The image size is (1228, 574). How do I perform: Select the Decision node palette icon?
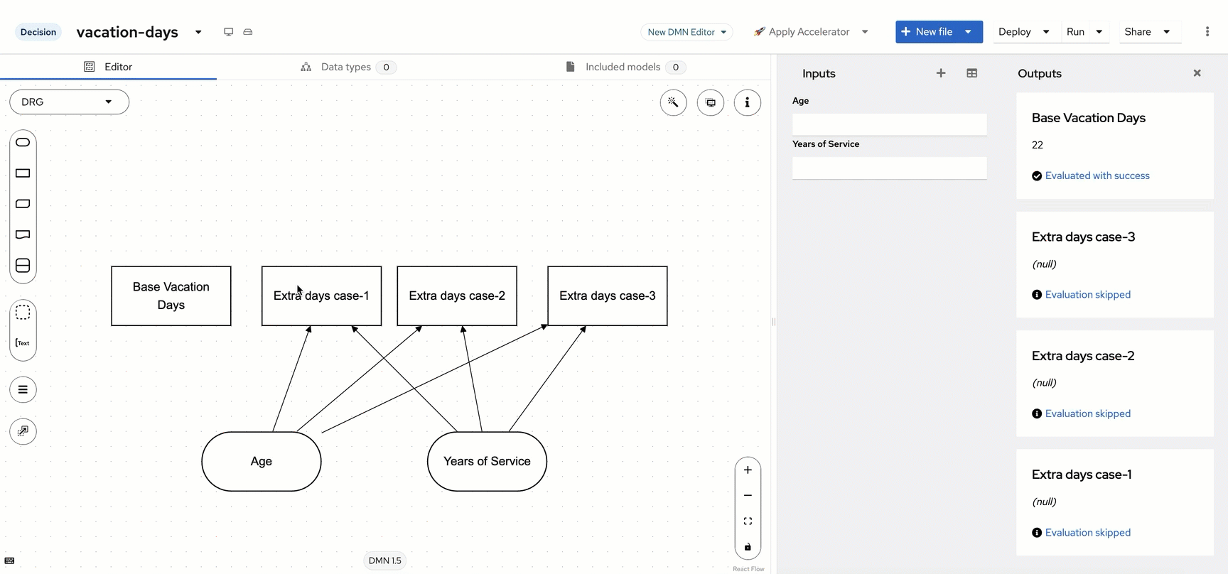23,173
